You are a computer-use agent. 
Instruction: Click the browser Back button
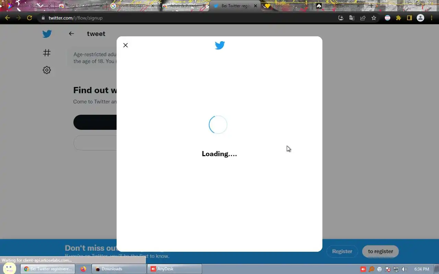click(8, 18)
